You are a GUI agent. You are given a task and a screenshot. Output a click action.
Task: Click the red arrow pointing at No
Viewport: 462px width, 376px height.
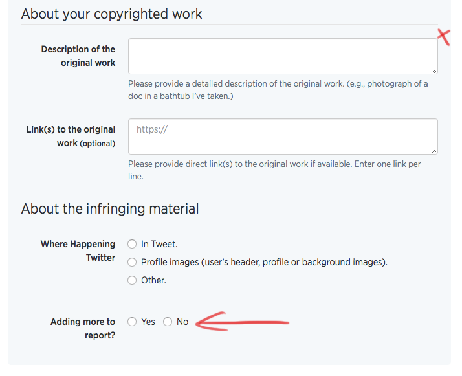[242, 322]
